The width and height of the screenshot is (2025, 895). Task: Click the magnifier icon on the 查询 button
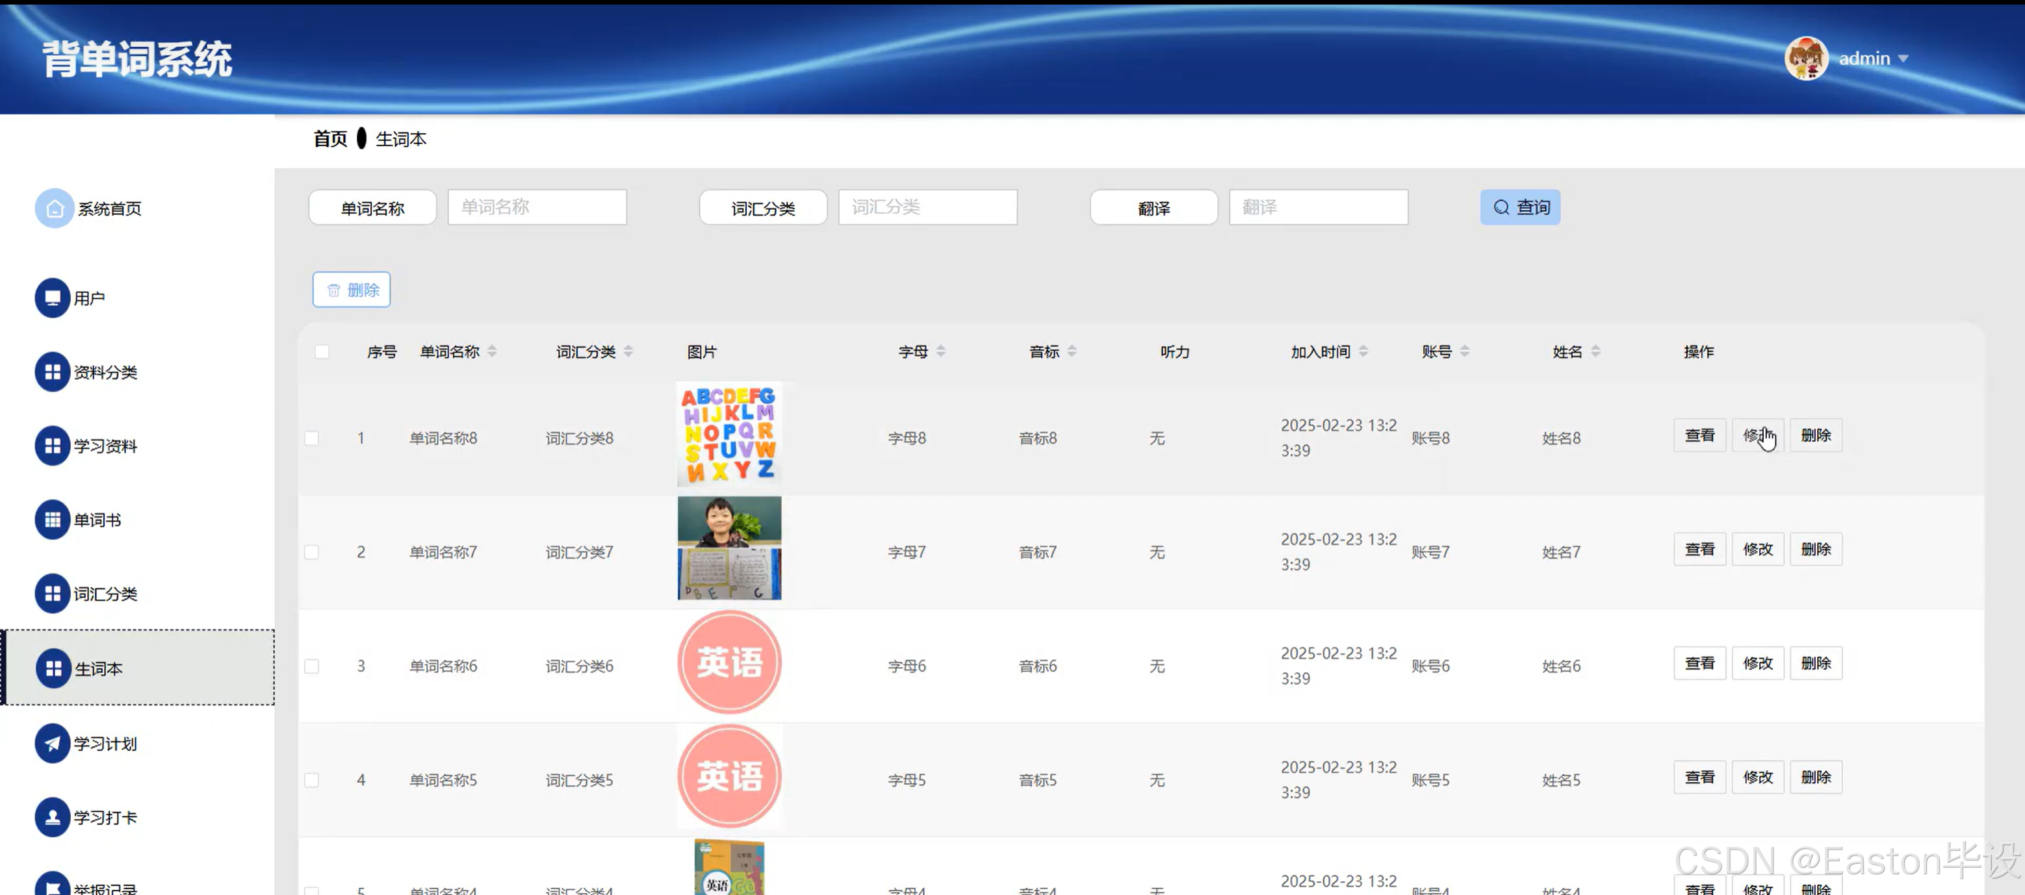coord(1501,207)
